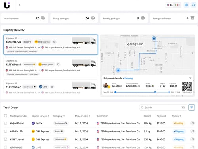Image resolution: width=198 pixels, height=149 pixels.
Task: Click the Pickup packages box icon
Action: pos(93,18)
